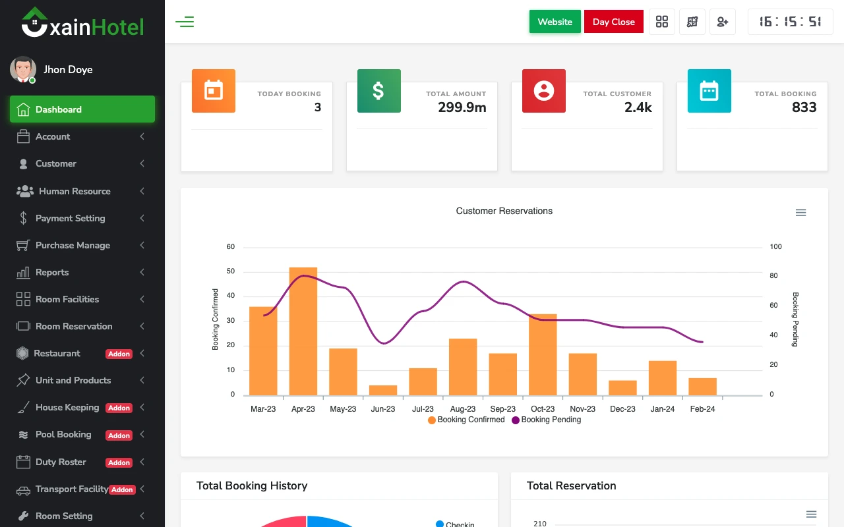Click Jhon Doye profile avatar
The height and width of the screenshot is (527, 844).
(x=23, y=69)
